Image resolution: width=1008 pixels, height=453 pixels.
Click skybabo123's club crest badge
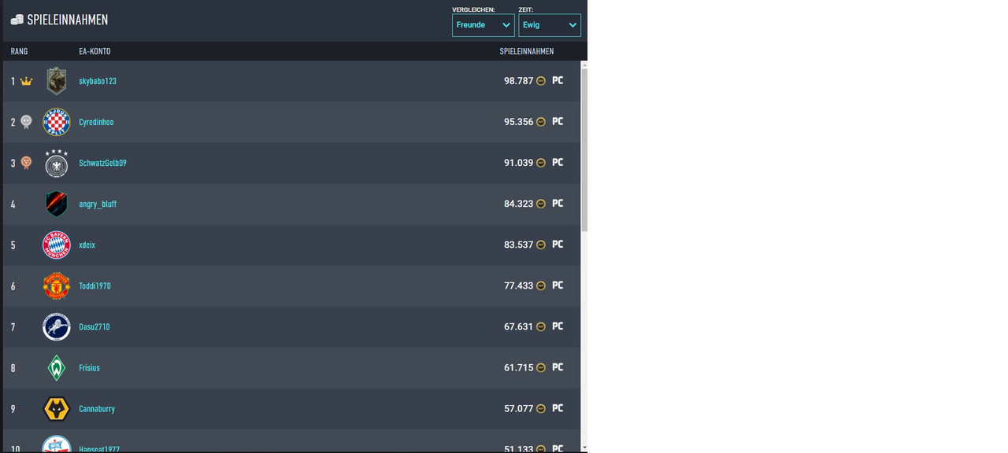click(56, 81)
